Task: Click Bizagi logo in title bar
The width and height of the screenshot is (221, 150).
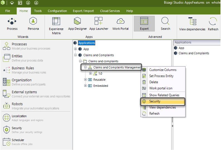Action: tap(3, 3)
